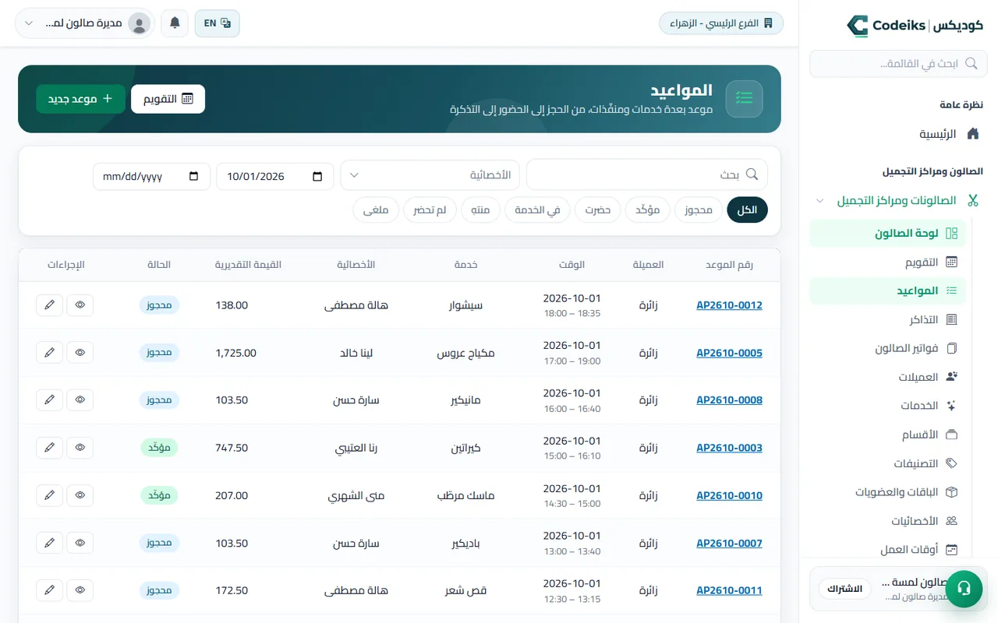Click التقويم calendar button in header
Viewport: 998px width, 623px height.
pos(168,99)
